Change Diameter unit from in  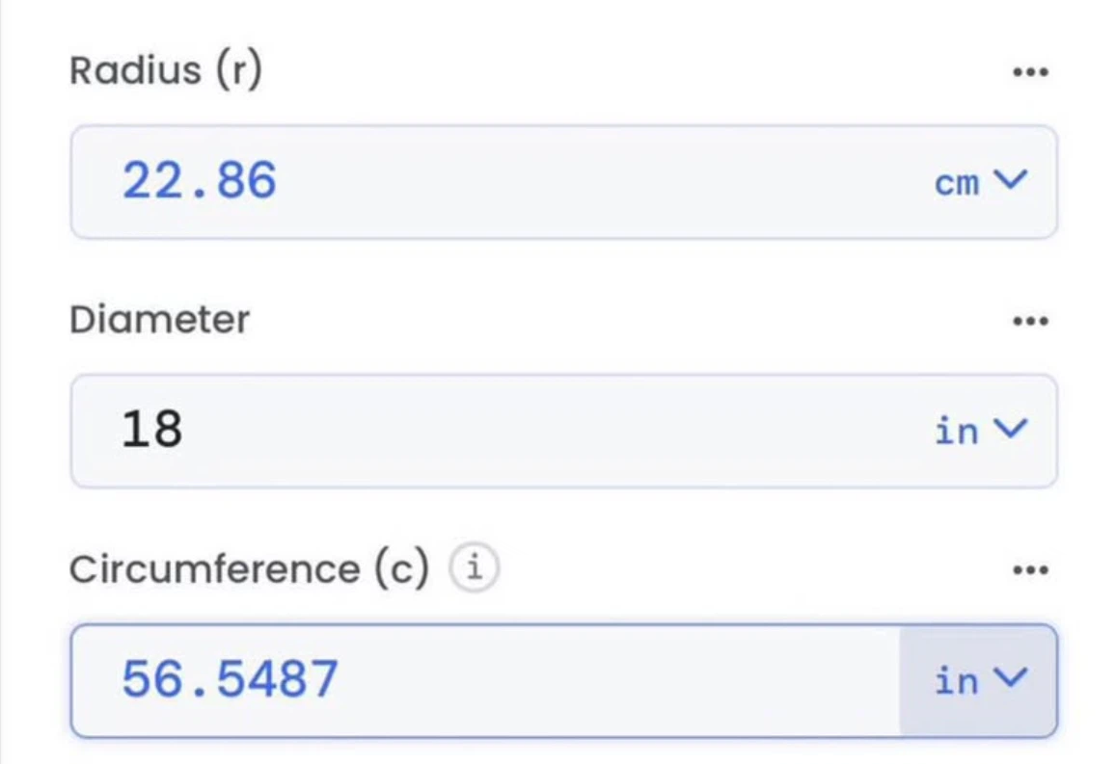[x=981, y=431]
